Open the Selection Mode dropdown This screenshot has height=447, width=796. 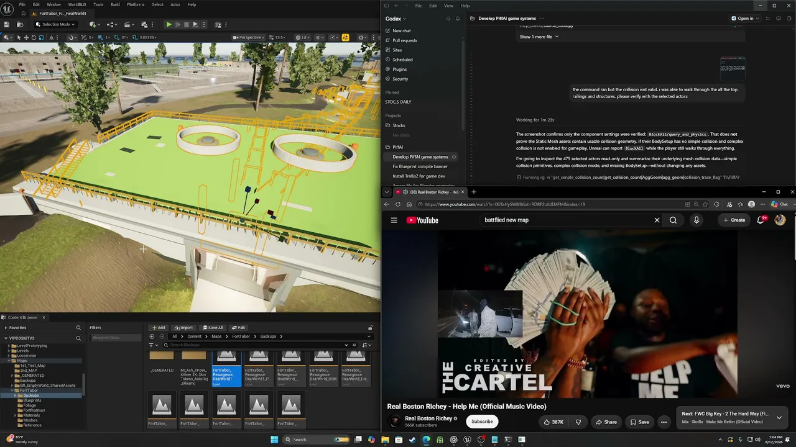pos(55,25)
